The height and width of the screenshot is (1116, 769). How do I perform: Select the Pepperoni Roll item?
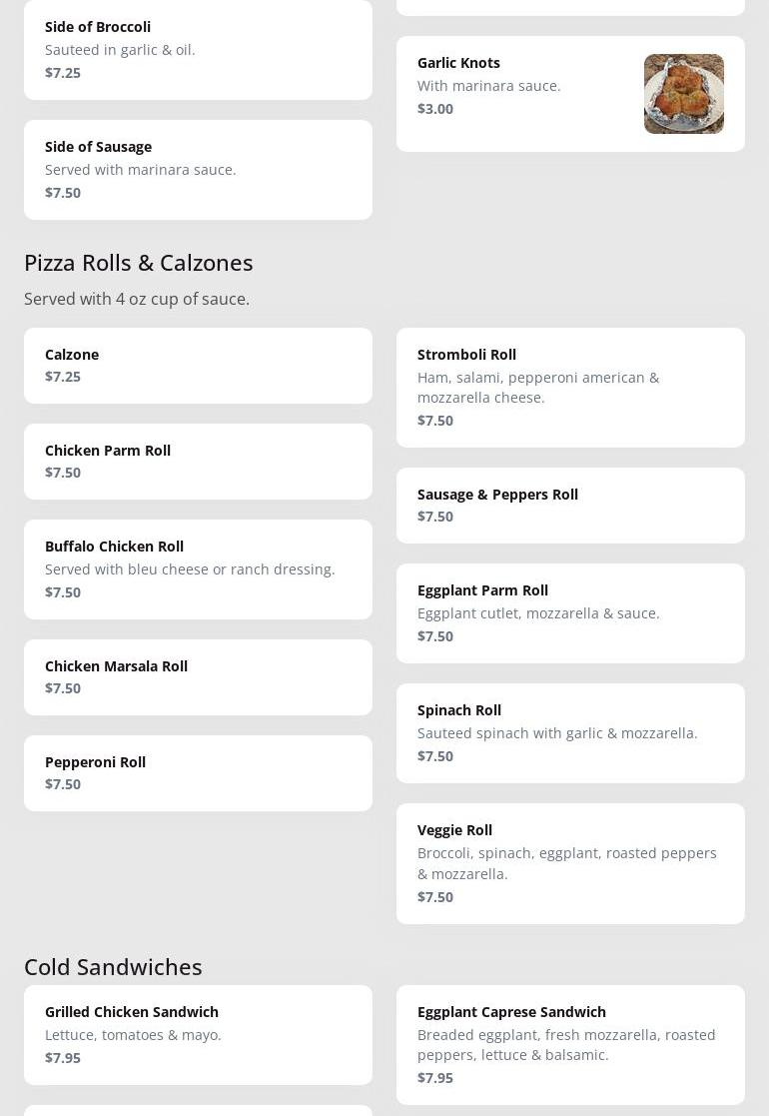click(198, 772)
